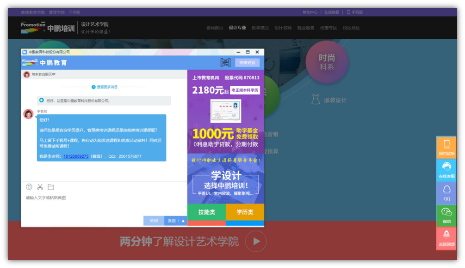Click the 2180元 degree ad banner
Image resolution: width=465 pixels, height=268 pixels.
[x=226, y=111]
